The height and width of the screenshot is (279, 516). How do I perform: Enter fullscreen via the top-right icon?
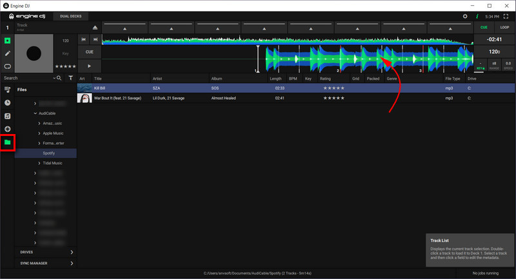click(x=506, y=16)
